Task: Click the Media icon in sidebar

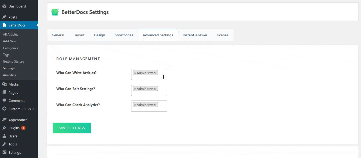Action: tap(4, 84)
